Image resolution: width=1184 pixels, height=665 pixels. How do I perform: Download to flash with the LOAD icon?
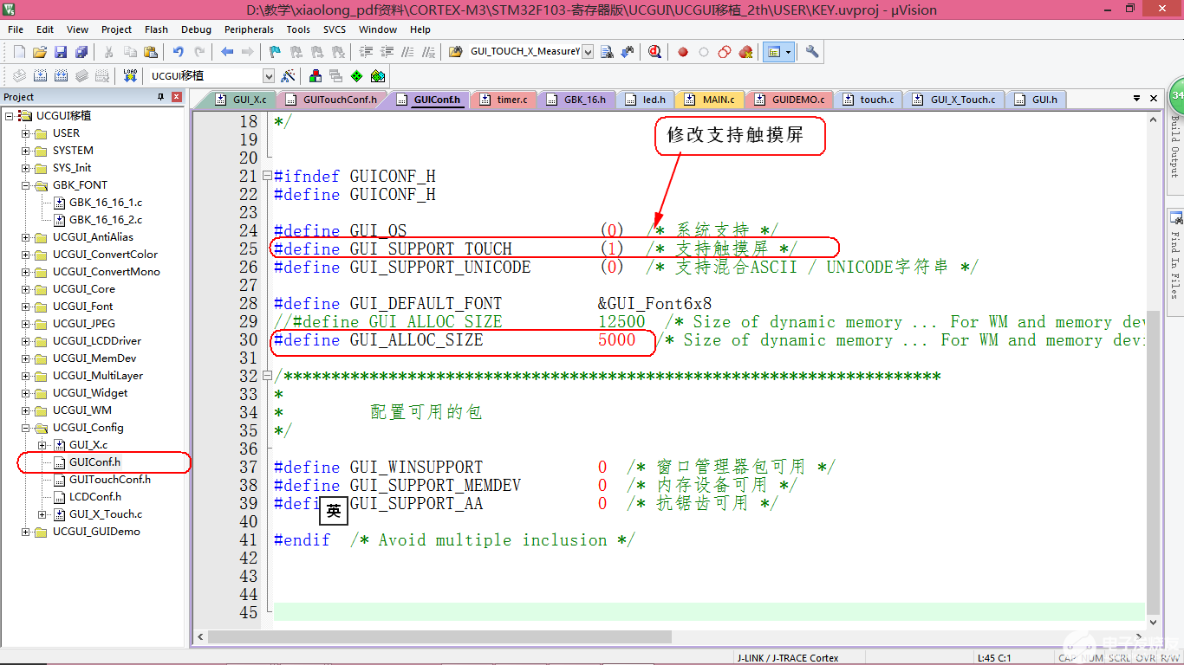[130, 76]
